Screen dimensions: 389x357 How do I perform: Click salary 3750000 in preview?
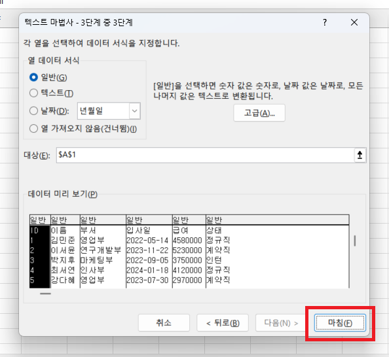(187, 260)
